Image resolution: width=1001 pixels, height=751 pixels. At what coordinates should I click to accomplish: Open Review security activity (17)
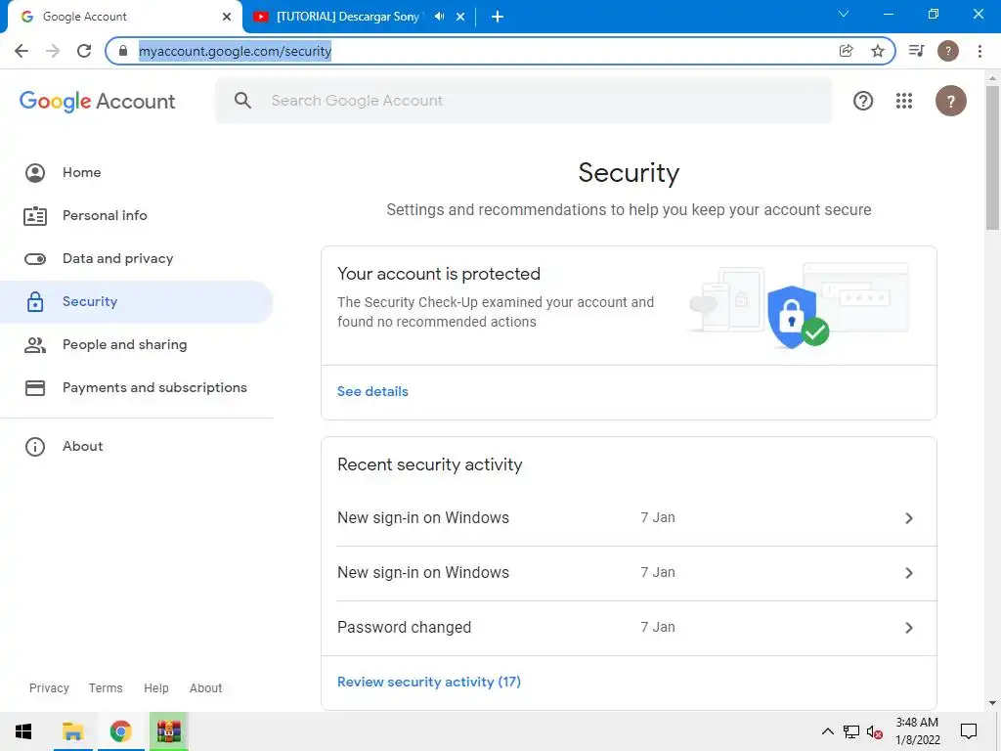coord(429,682)
